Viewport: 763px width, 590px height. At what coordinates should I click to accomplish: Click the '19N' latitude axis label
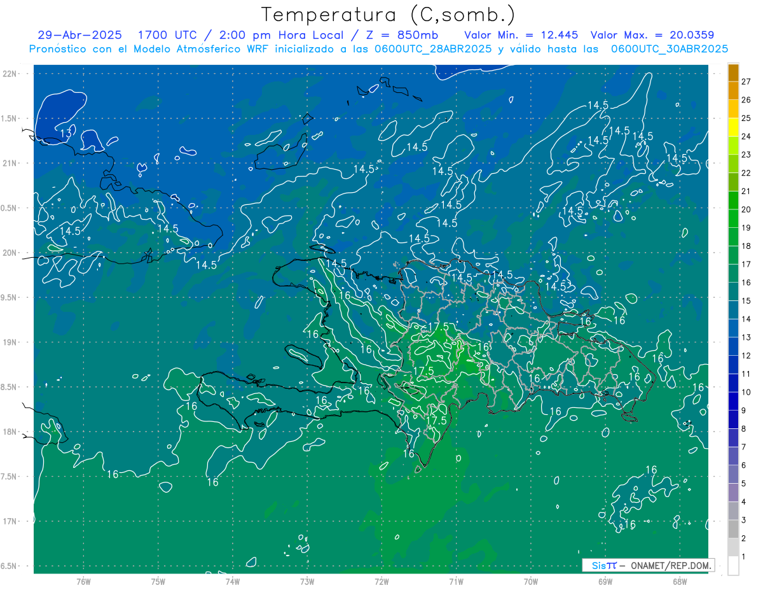click(10, 342)
